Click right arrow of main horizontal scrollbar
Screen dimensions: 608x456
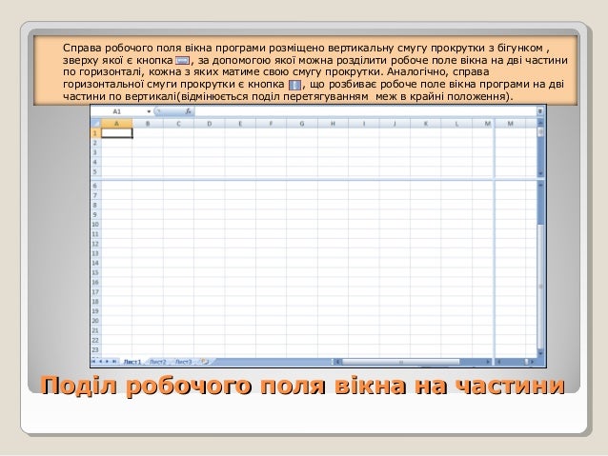click(488, 362)
